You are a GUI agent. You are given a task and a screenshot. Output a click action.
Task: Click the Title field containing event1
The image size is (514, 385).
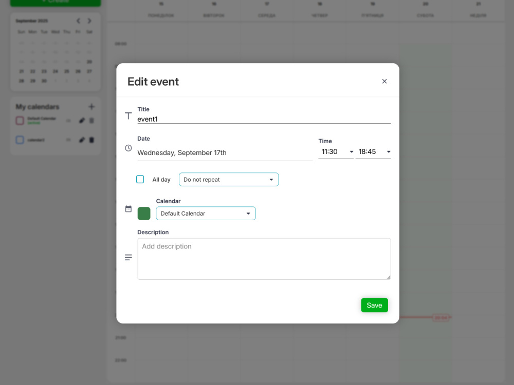click(x=264, y=119)
